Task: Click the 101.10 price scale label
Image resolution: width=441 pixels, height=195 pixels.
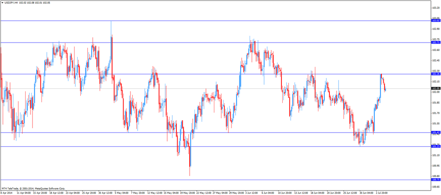Action: coord(436,155)
